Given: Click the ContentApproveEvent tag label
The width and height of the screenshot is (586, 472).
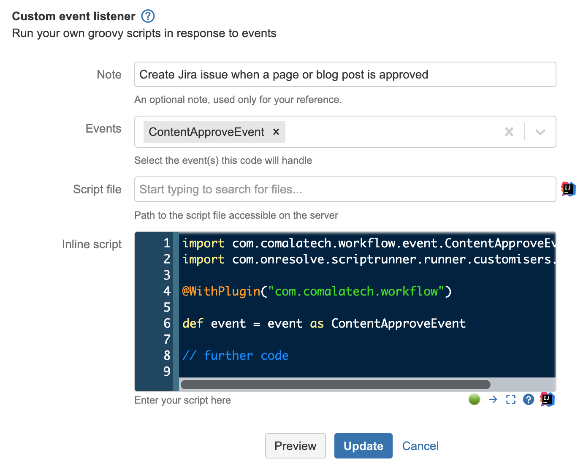Looking at the screenshot, I should [206, 132].
